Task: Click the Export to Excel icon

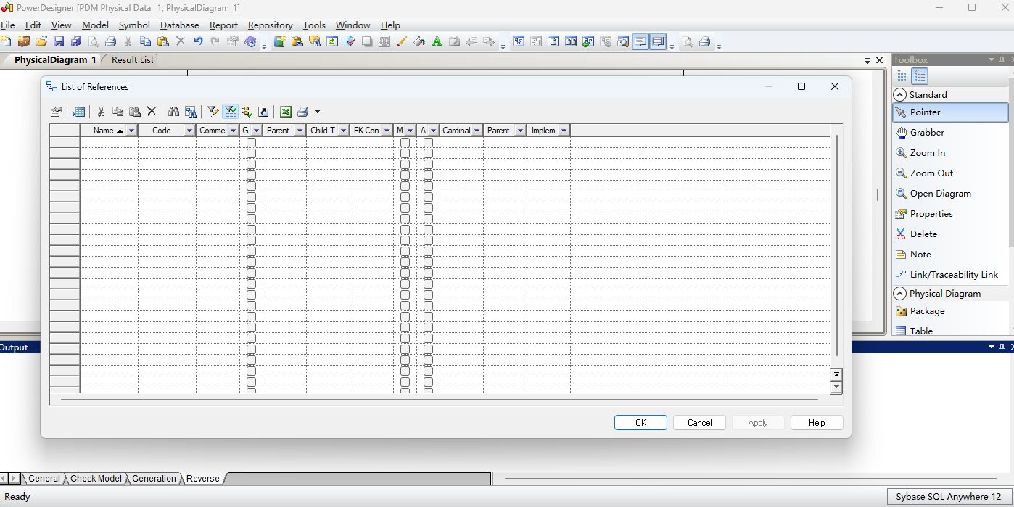Action: (x=286, y=112)
